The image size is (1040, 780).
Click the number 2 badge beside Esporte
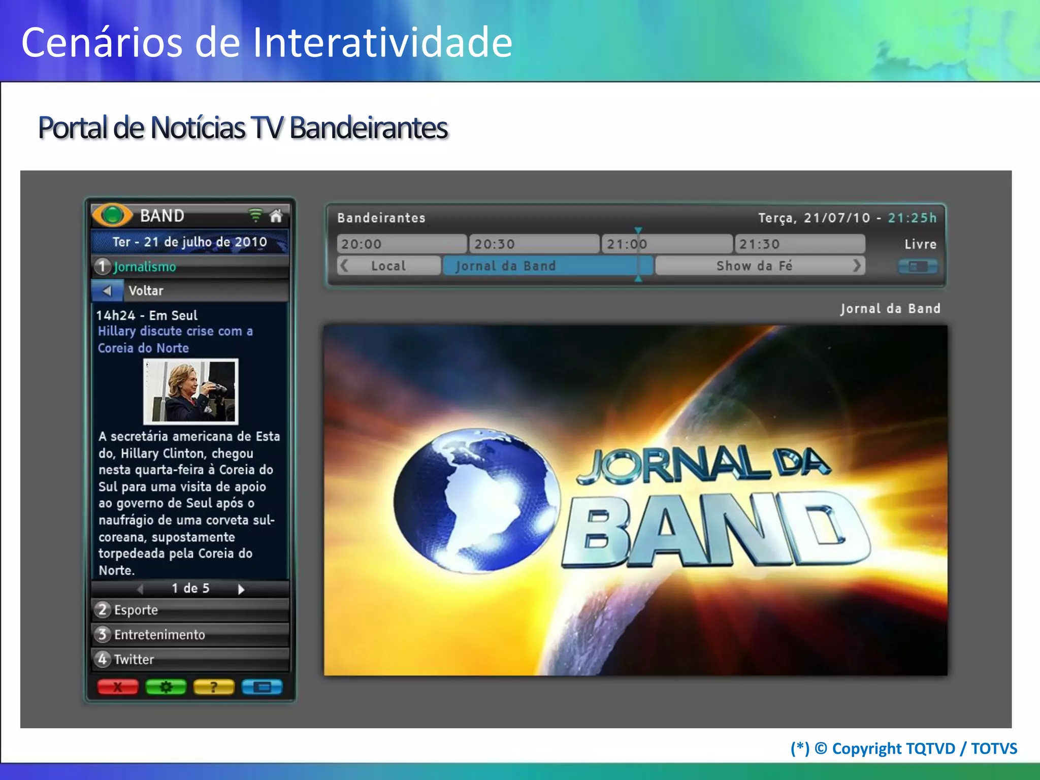pyautogui.click(x=103, y=609)
